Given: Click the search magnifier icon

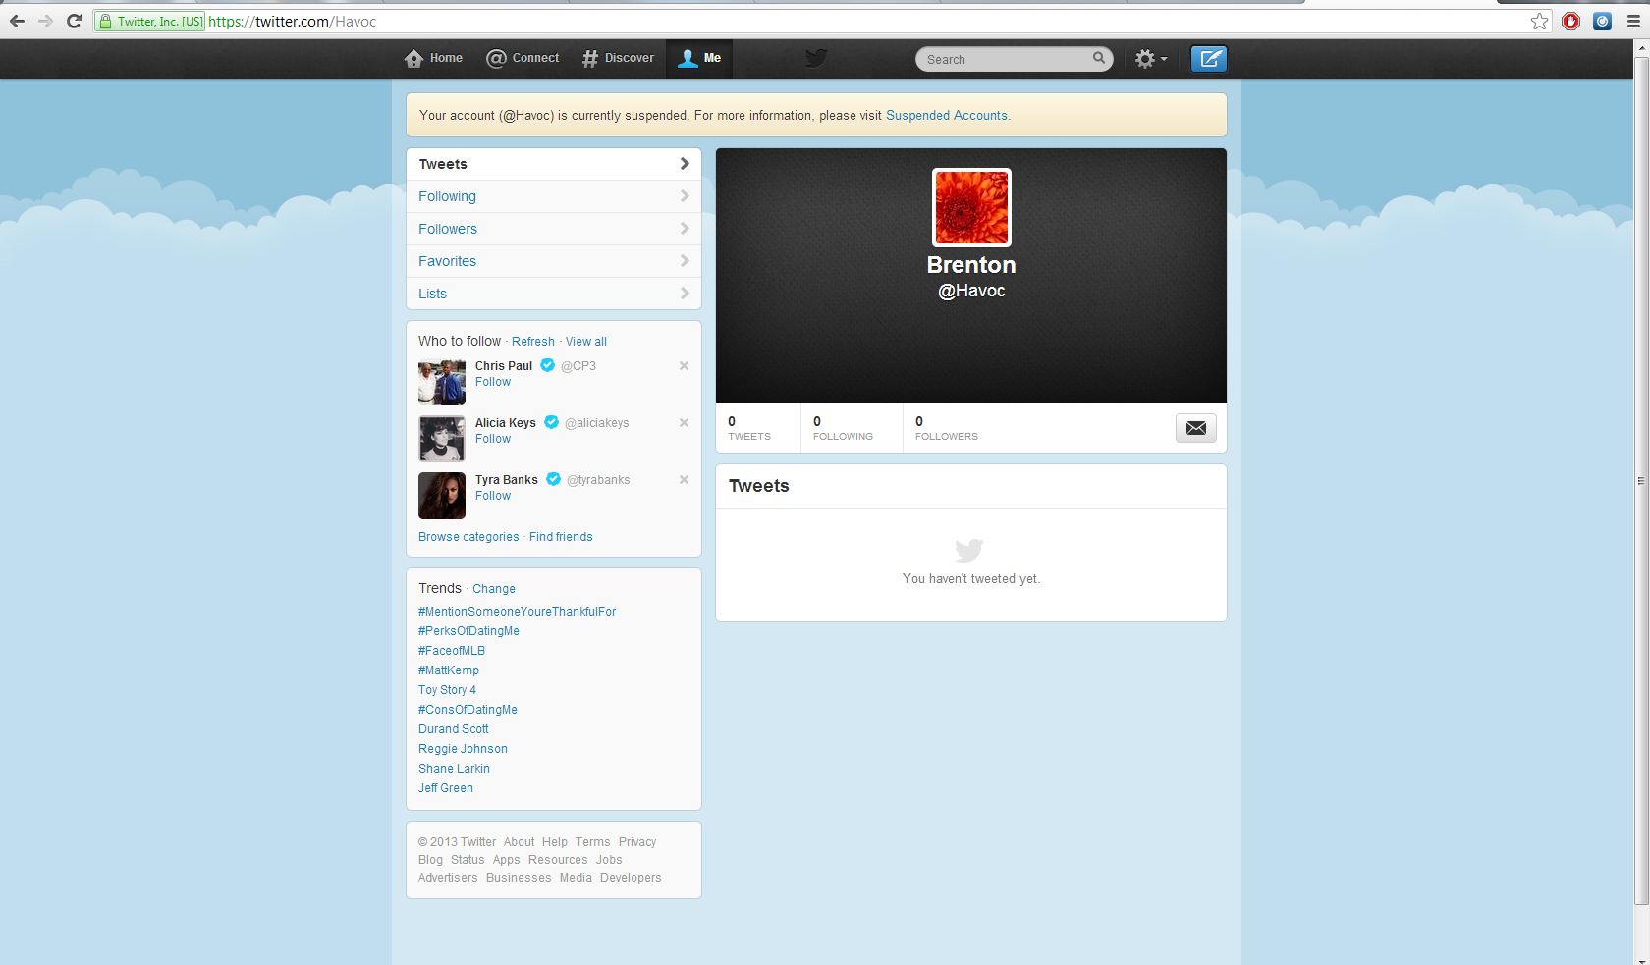Looking at the screenshot, I should [x=1099, y=58].
